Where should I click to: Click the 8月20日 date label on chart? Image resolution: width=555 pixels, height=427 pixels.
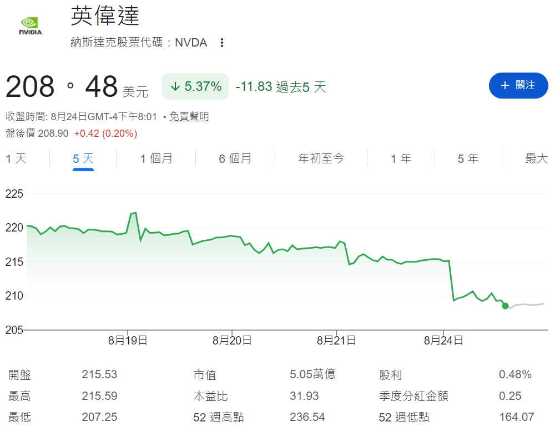pyautogui.click(x=232, y=341)
